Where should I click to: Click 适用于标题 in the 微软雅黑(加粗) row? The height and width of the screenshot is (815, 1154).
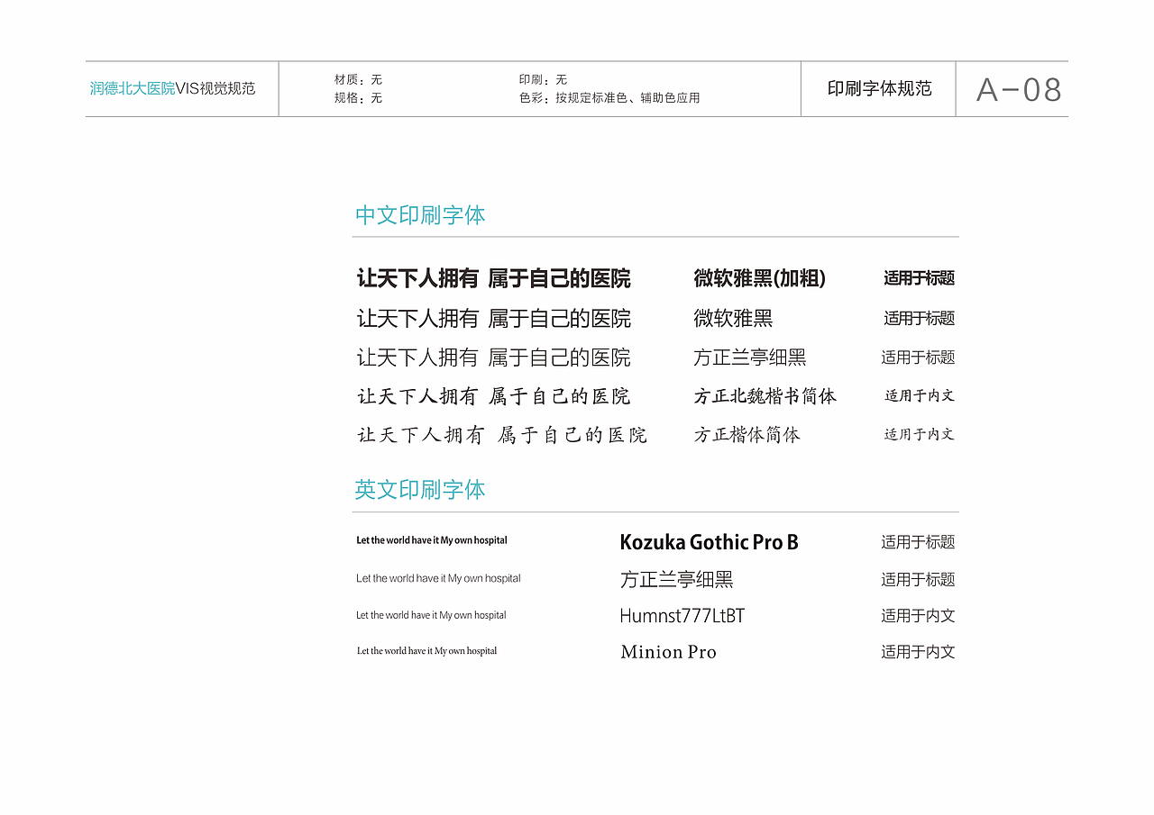coord(919,278)
